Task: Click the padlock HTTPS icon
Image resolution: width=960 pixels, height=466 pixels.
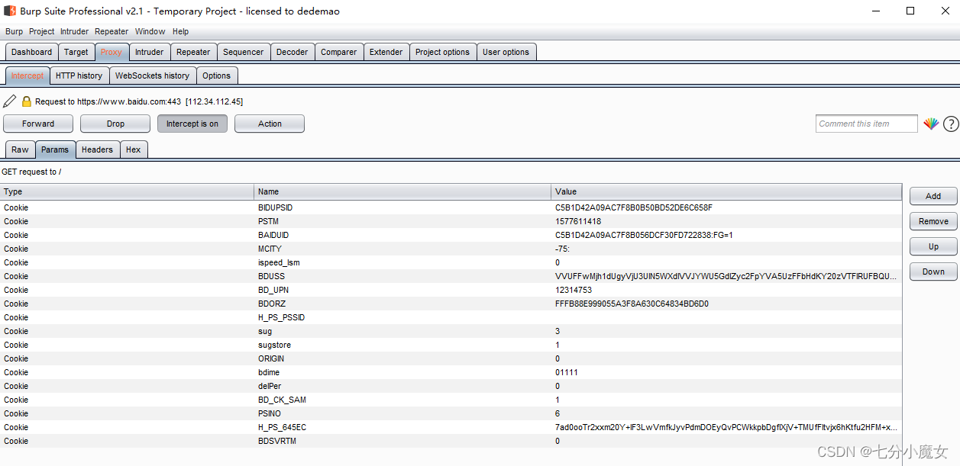Action: [x=27, y=101]
